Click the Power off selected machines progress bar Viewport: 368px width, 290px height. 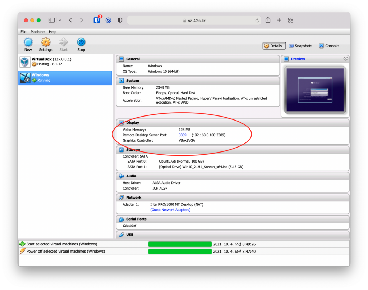click(x=180, y=252)
